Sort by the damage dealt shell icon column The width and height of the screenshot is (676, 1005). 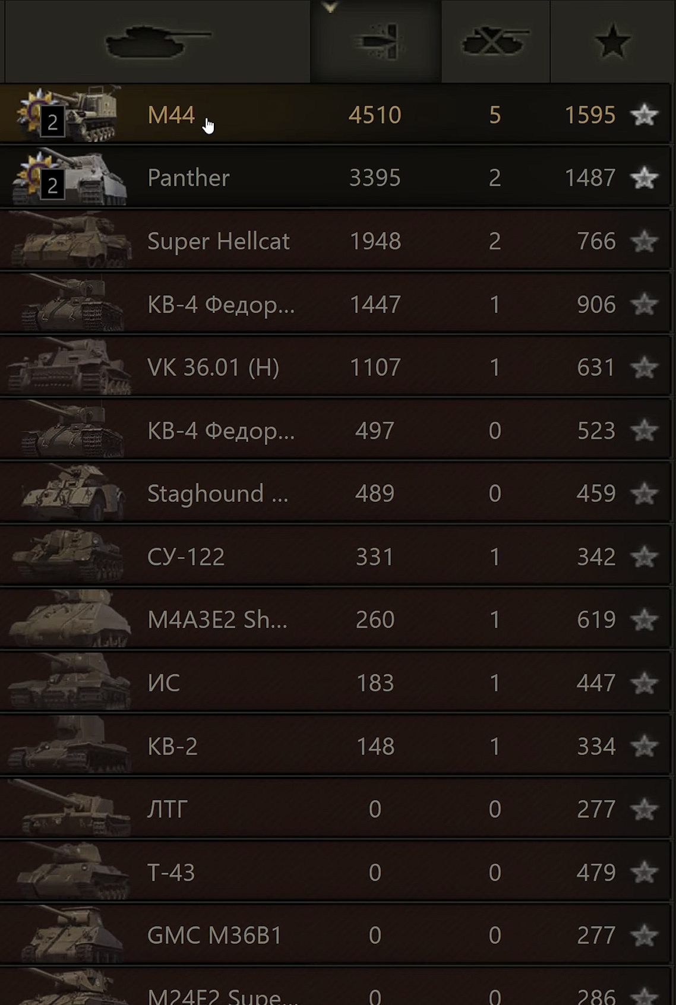pyautogui.click(x=376, y=42)
